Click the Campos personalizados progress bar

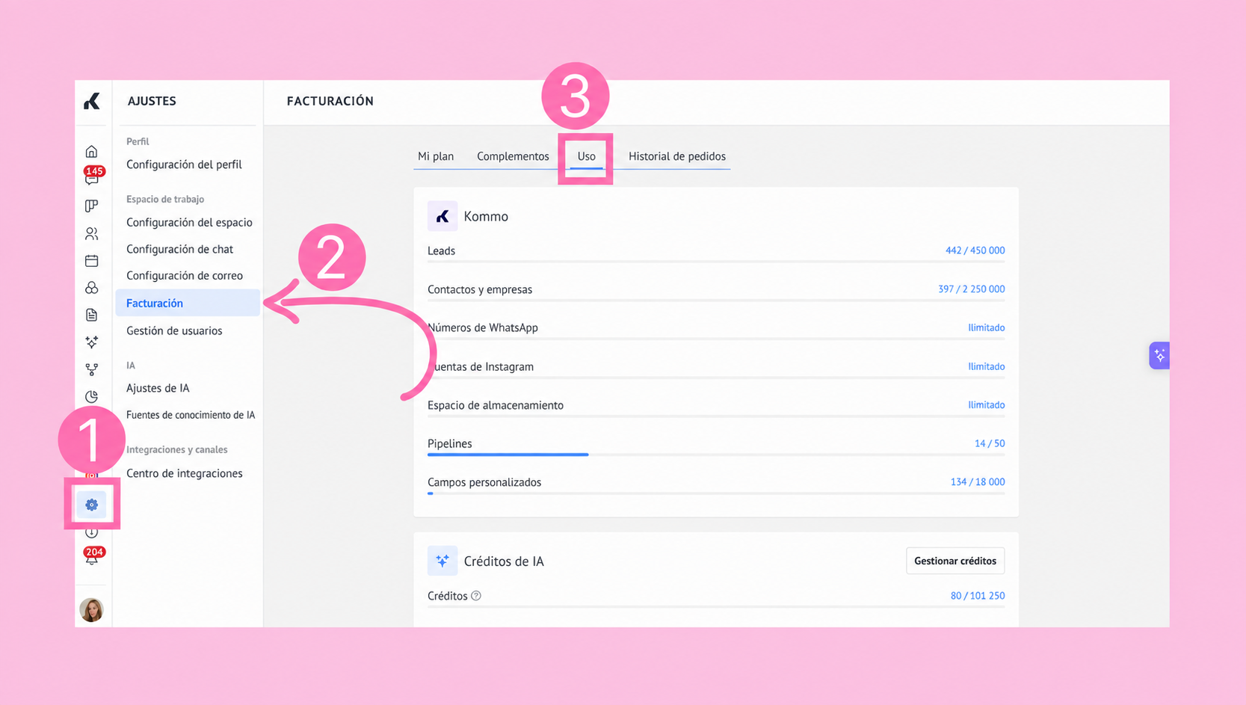pyautogui.click(x=716, y=493)
